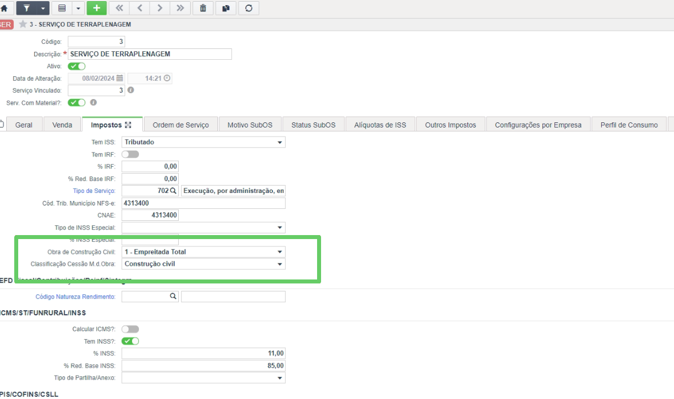Expand the filter dropdown arrow
The width and height of the screenshot is (674, 399).
(43, 8)
